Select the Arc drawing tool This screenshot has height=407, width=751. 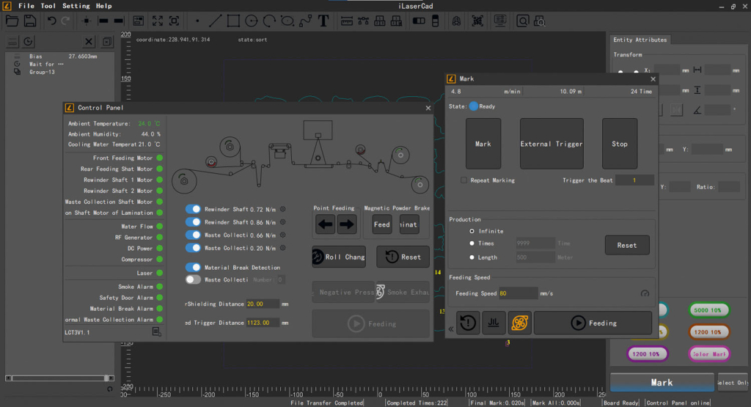coord(269,21)
